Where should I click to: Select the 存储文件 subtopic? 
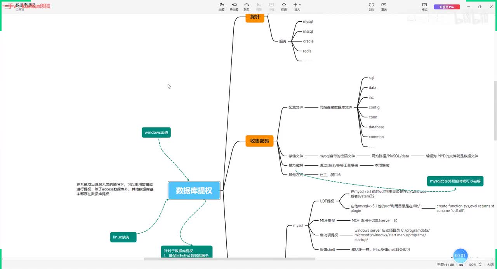click(296, 156)
